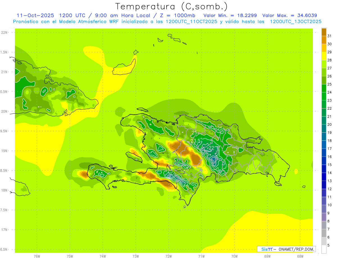Pick the purple swatch between 8 and 9
This screenshot has width=337, height=260.
coord(324,217)
